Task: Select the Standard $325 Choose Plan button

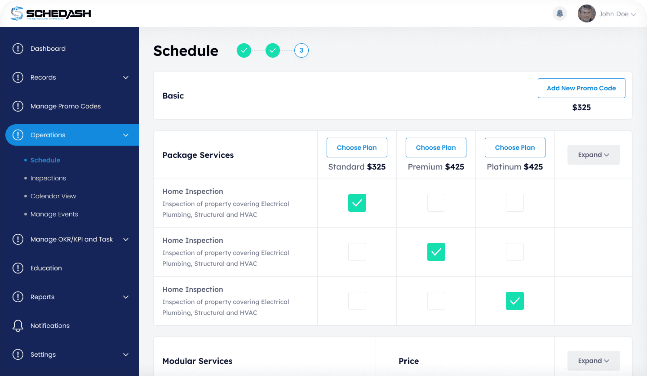Action: (357, 147)
